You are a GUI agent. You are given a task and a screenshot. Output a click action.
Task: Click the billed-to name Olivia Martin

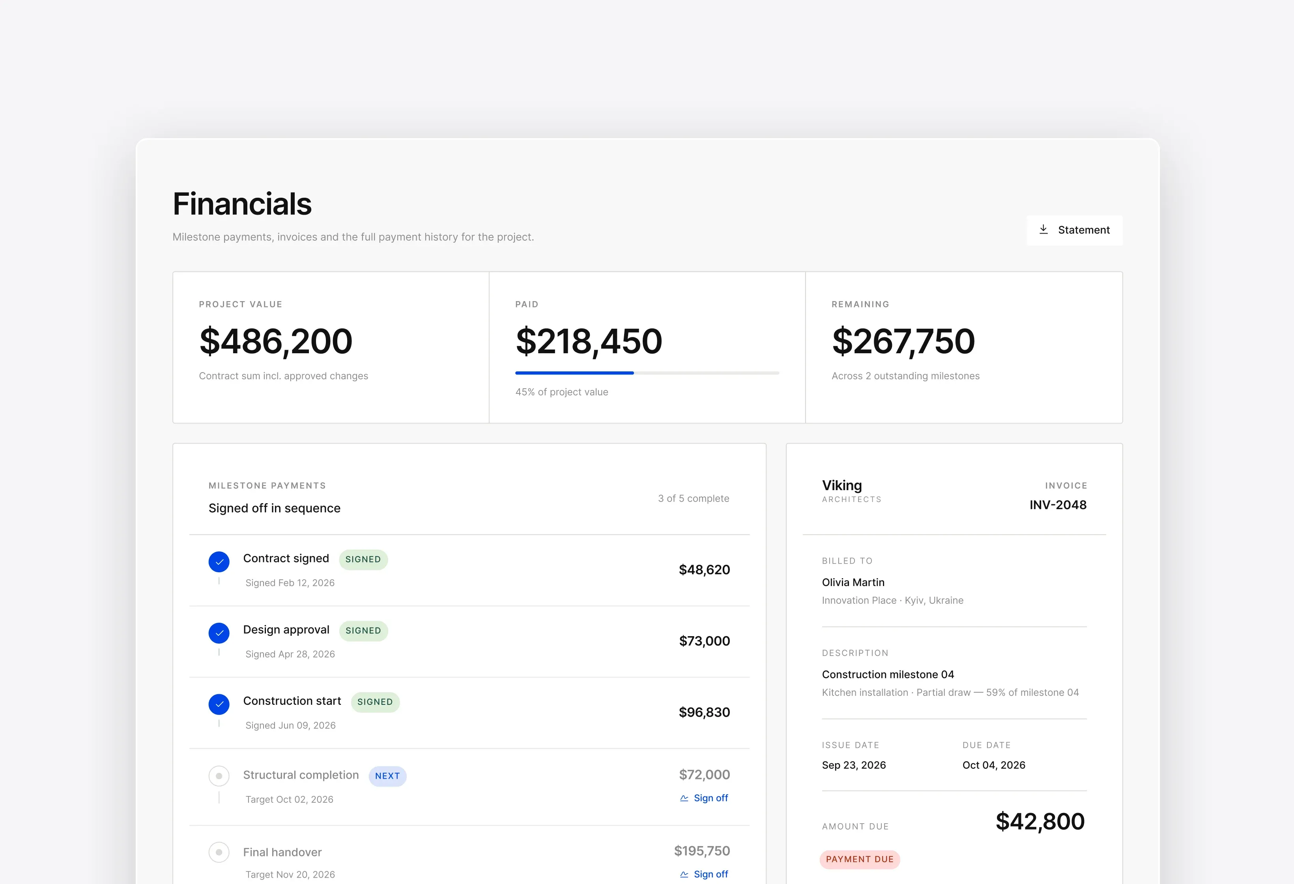[x=853, y=582]
